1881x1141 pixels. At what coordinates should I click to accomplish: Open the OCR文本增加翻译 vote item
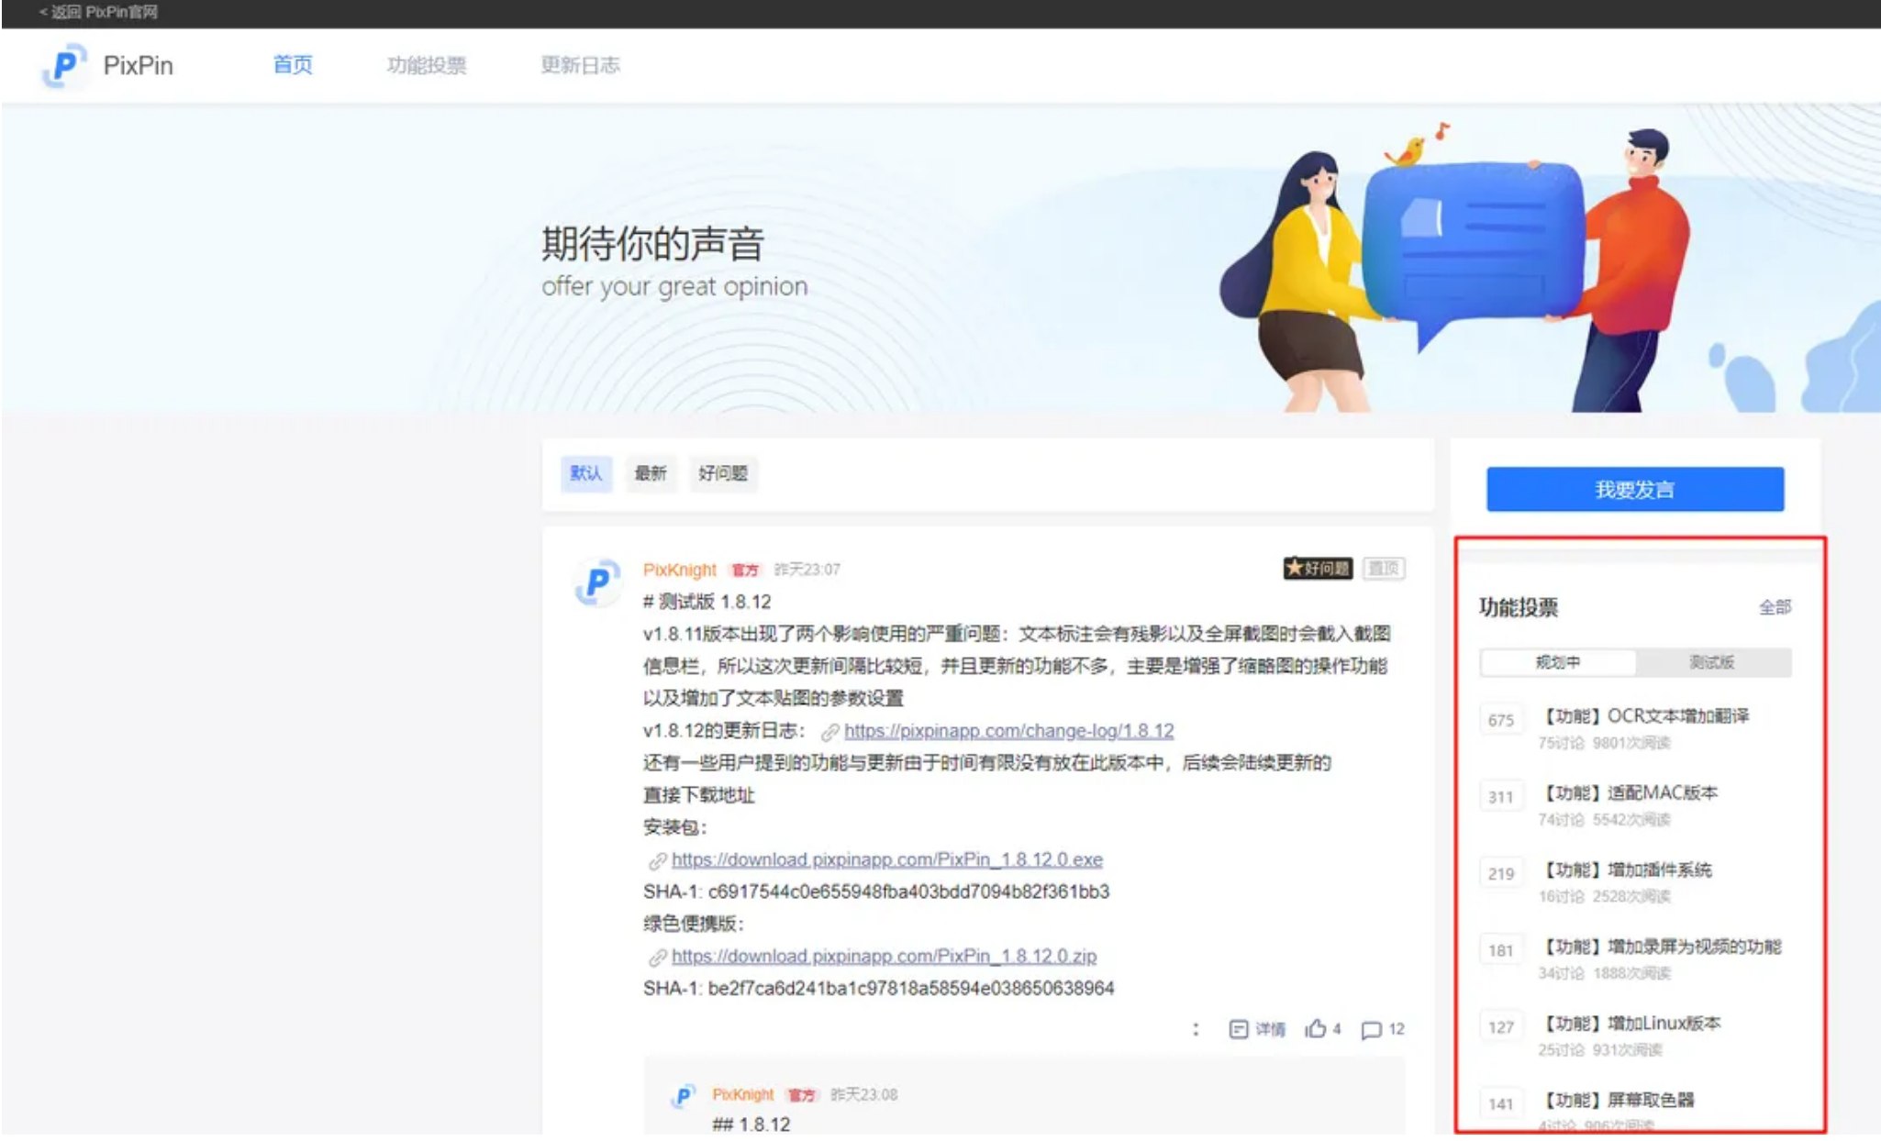click(1646, 716)
